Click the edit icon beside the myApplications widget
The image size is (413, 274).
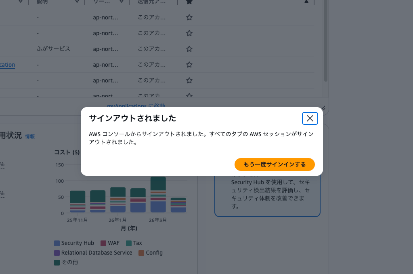point(323,108)
